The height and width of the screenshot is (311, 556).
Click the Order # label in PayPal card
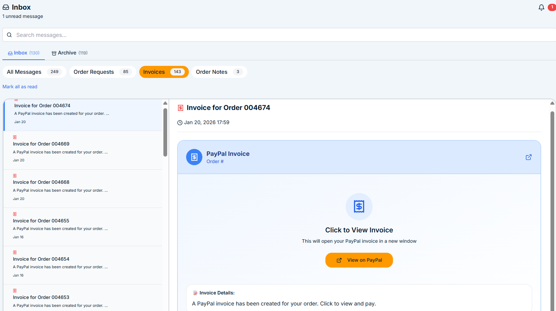coord(215,161)
